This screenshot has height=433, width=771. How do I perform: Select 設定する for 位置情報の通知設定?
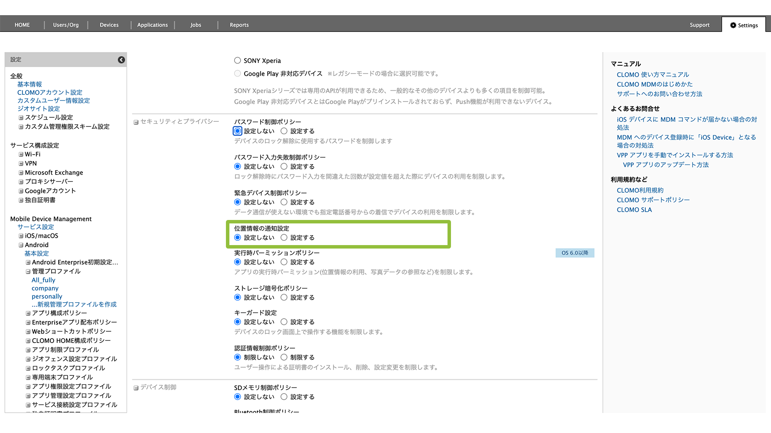coord(284,238)
